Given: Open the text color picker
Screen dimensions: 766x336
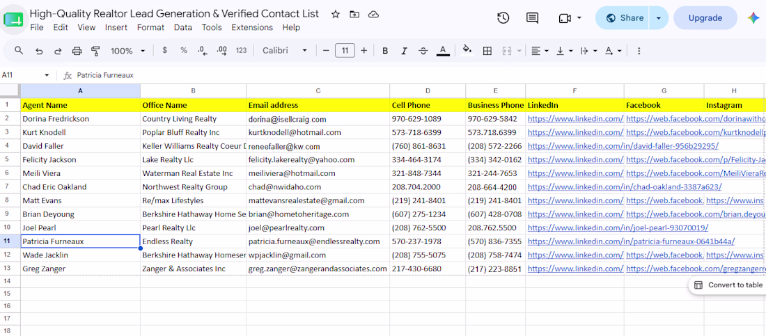Looking at the screenshot, I should pyautogui.click(x=443, y=51).
